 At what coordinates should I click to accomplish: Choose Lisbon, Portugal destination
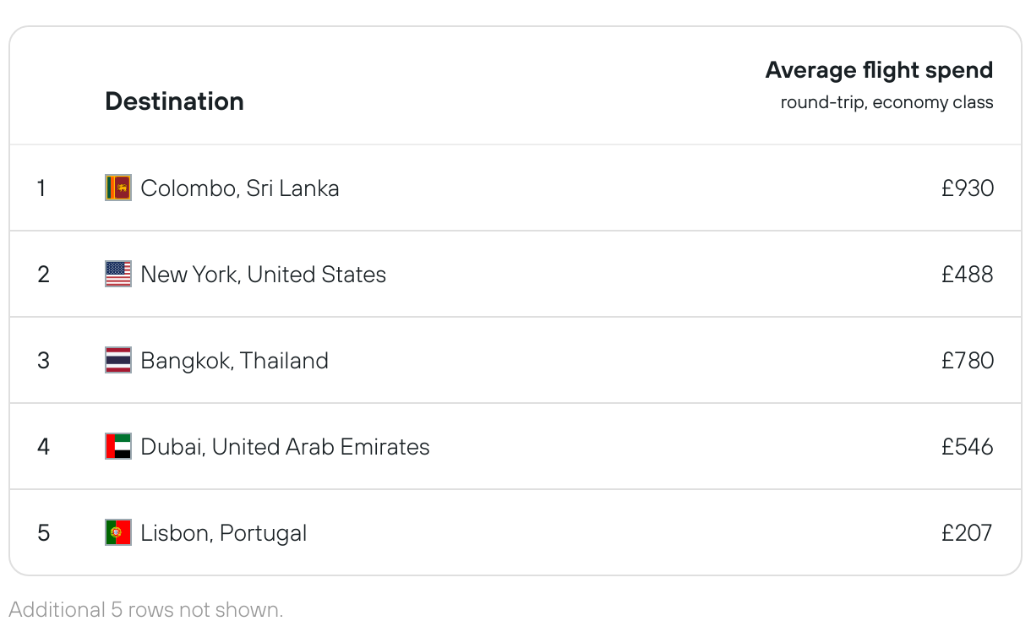pyautogui.click(x=224, y=532)
